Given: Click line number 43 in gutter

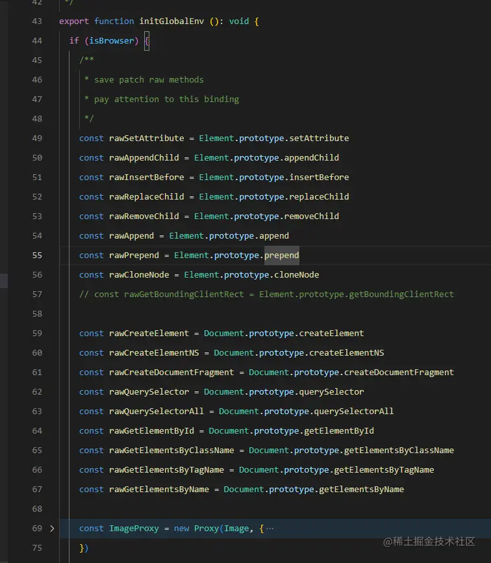Looking at the screenshot, I should [x=37, y=21].
